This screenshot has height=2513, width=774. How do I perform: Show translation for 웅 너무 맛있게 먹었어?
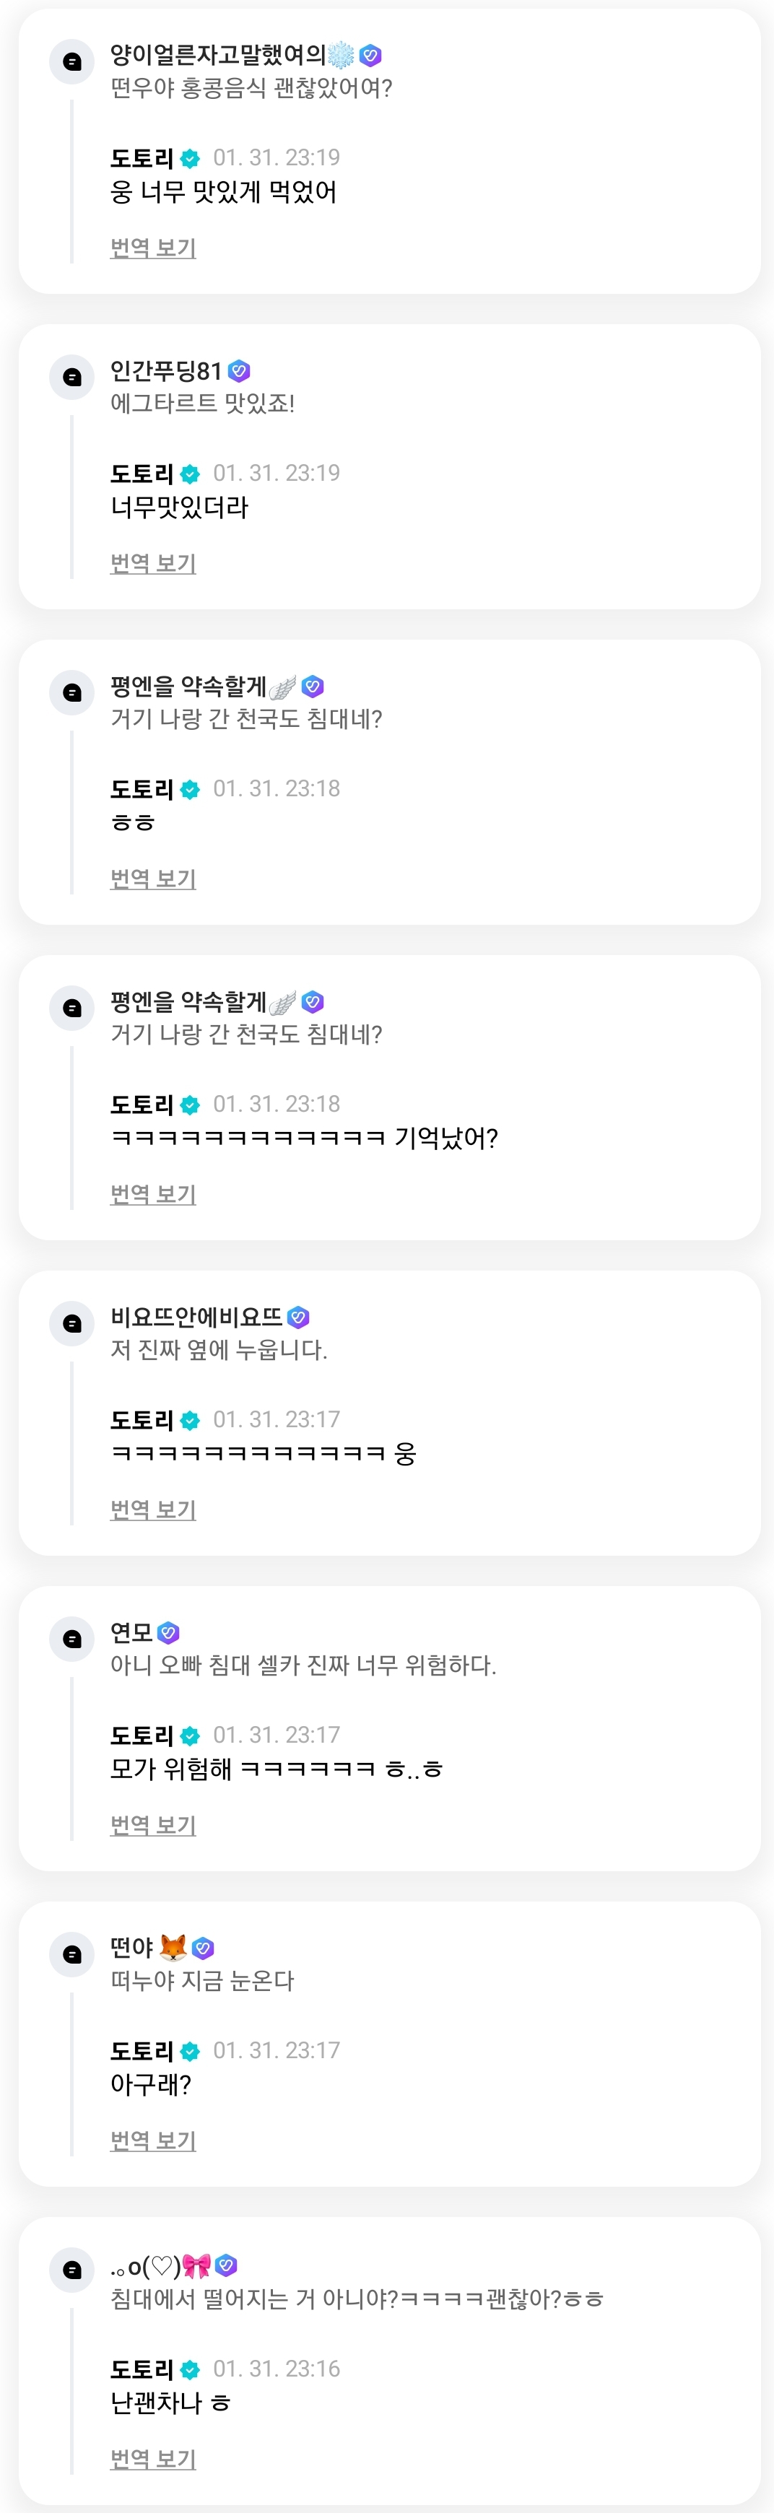[153, 248]
